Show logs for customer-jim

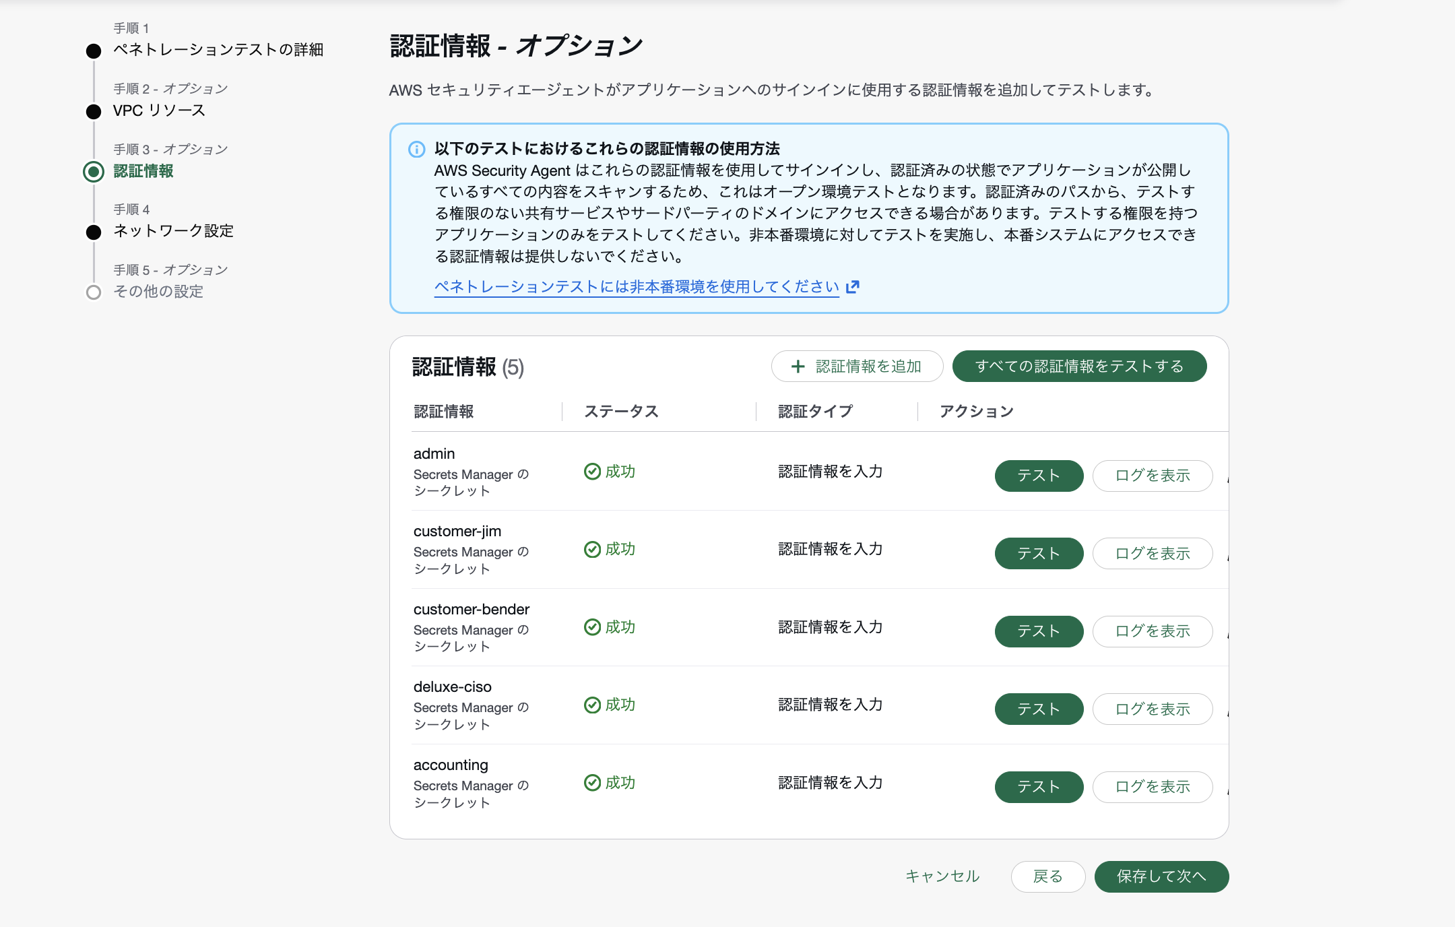(x=1153, y=554)
